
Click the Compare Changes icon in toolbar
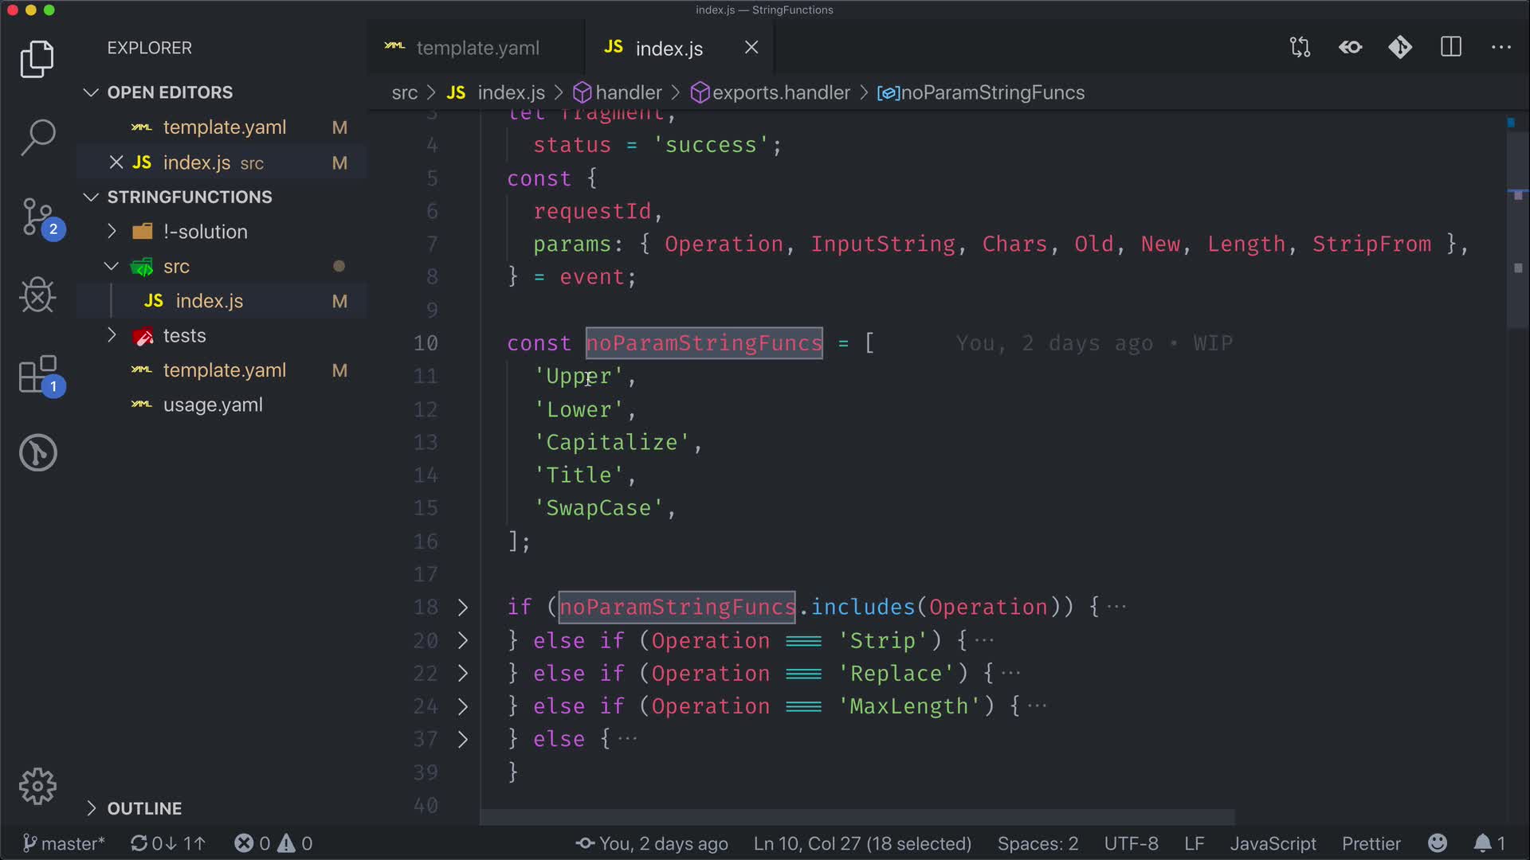tap(1300, 48)
